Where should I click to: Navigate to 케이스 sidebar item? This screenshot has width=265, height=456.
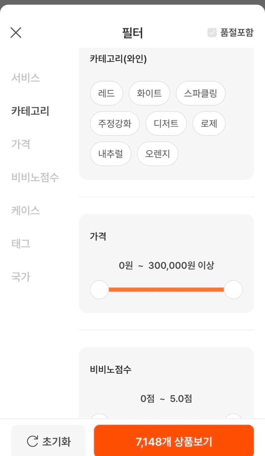[x=26, y=211]
